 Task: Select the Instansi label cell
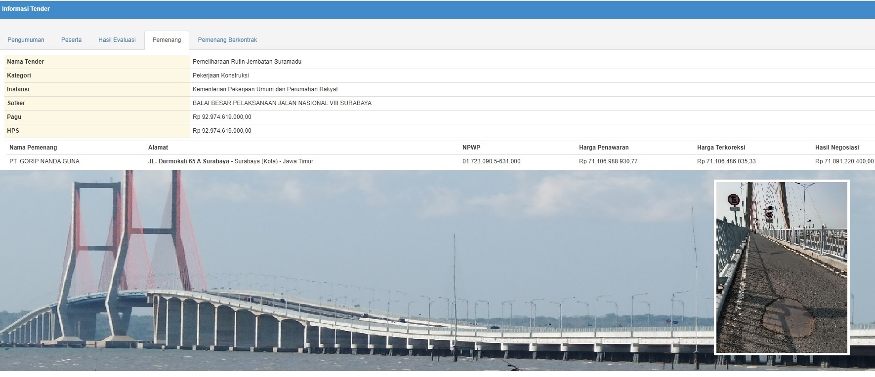(x=97, y=89)
